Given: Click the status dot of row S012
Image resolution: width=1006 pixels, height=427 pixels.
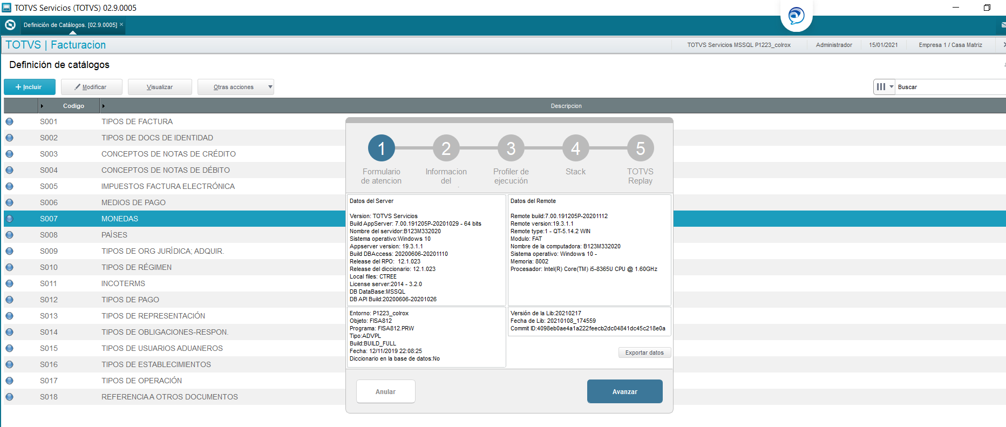Looking at the screenshot, I should coord(10,300).
